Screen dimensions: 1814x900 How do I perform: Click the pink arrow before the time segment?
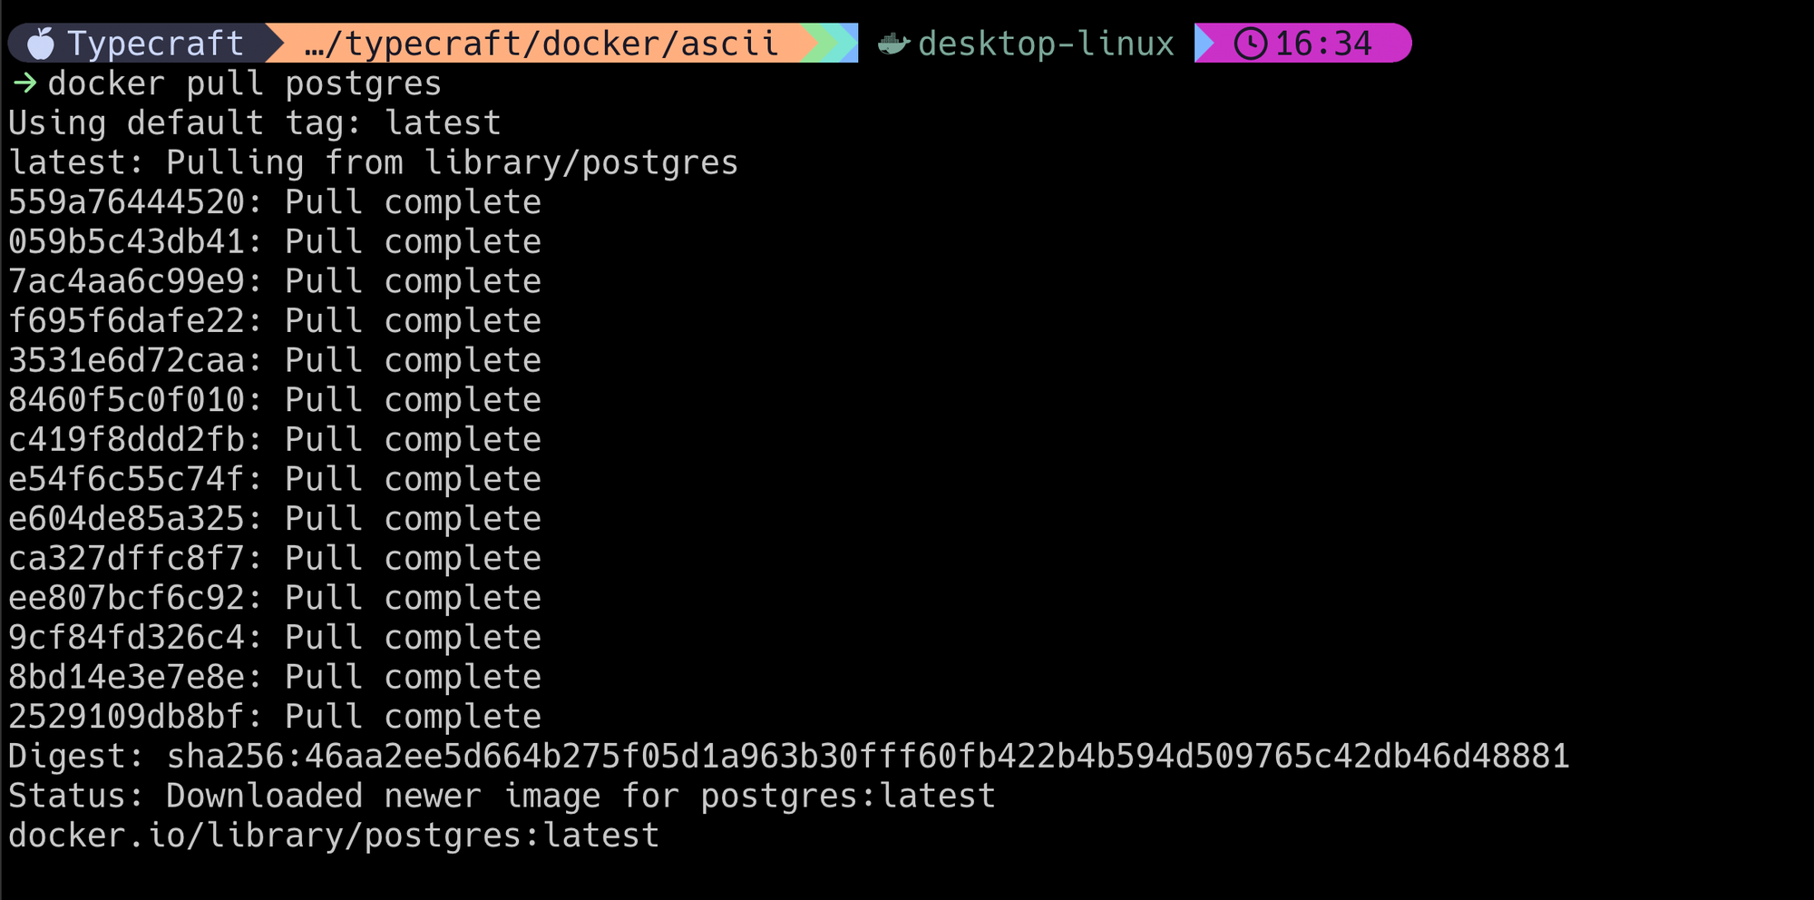pyautogui.click(x=1205, y=44)
